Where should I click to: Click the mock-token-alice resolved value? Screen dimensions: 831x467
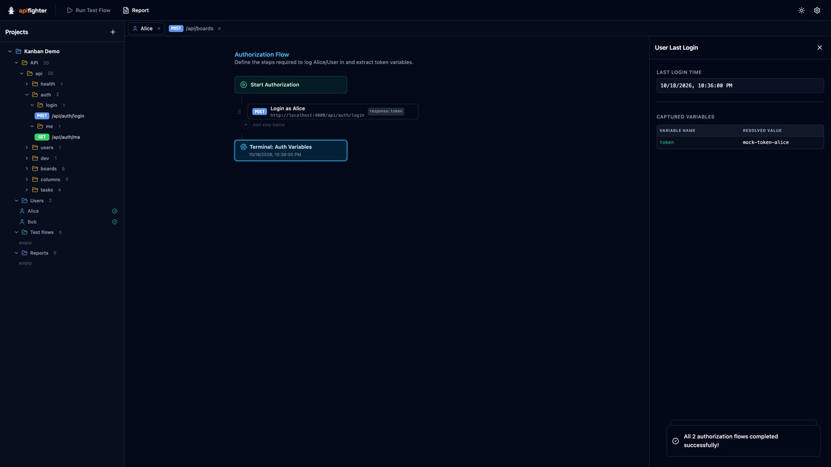point(766,142)
